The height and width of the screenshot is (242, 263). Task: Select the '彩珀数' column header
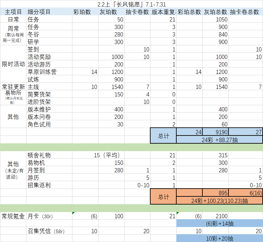tap(85, 12)
